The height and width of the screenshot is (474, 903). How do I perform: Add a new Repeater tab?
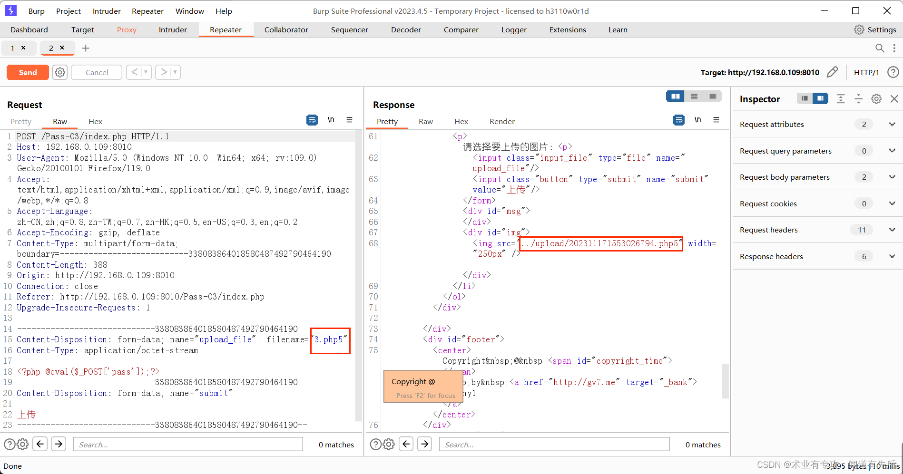tap(86, 48)
